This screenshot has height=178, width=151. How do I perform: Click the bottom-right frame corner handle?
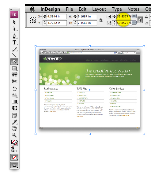pos(144,134)
